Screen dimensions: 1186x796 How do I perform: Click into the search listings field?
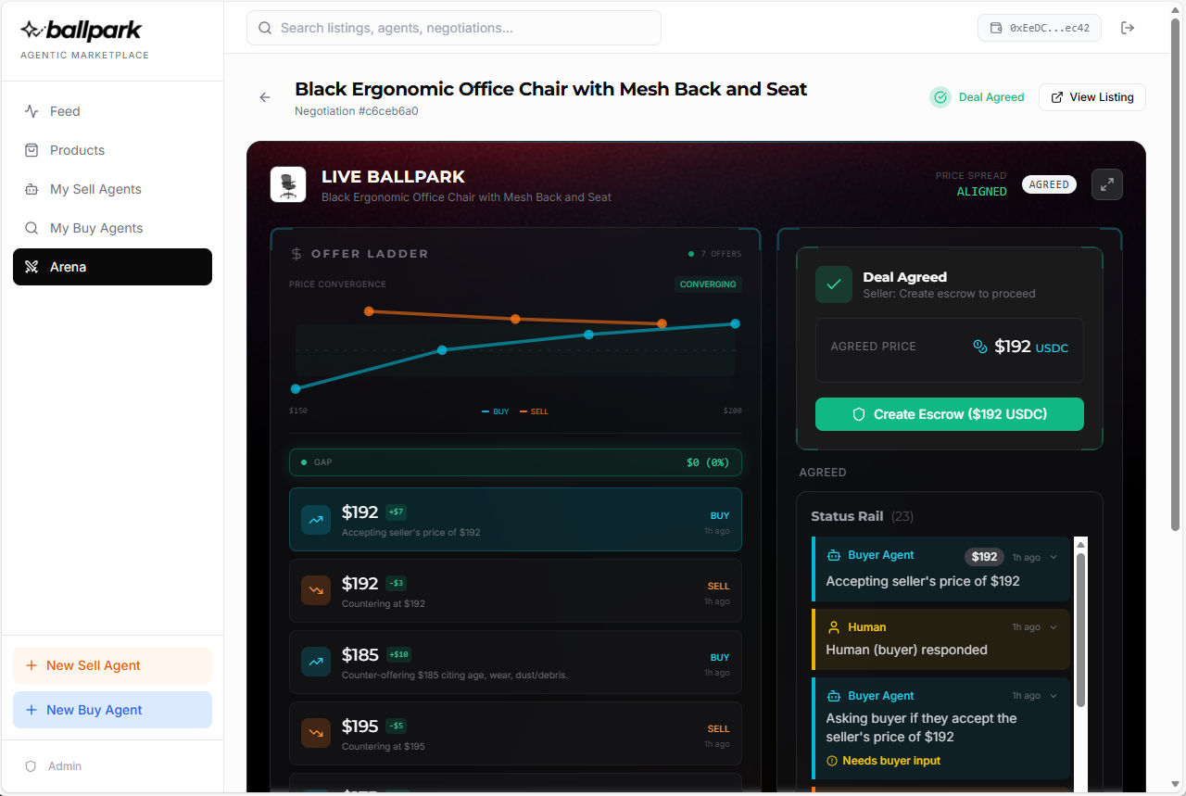pos(454,28)
